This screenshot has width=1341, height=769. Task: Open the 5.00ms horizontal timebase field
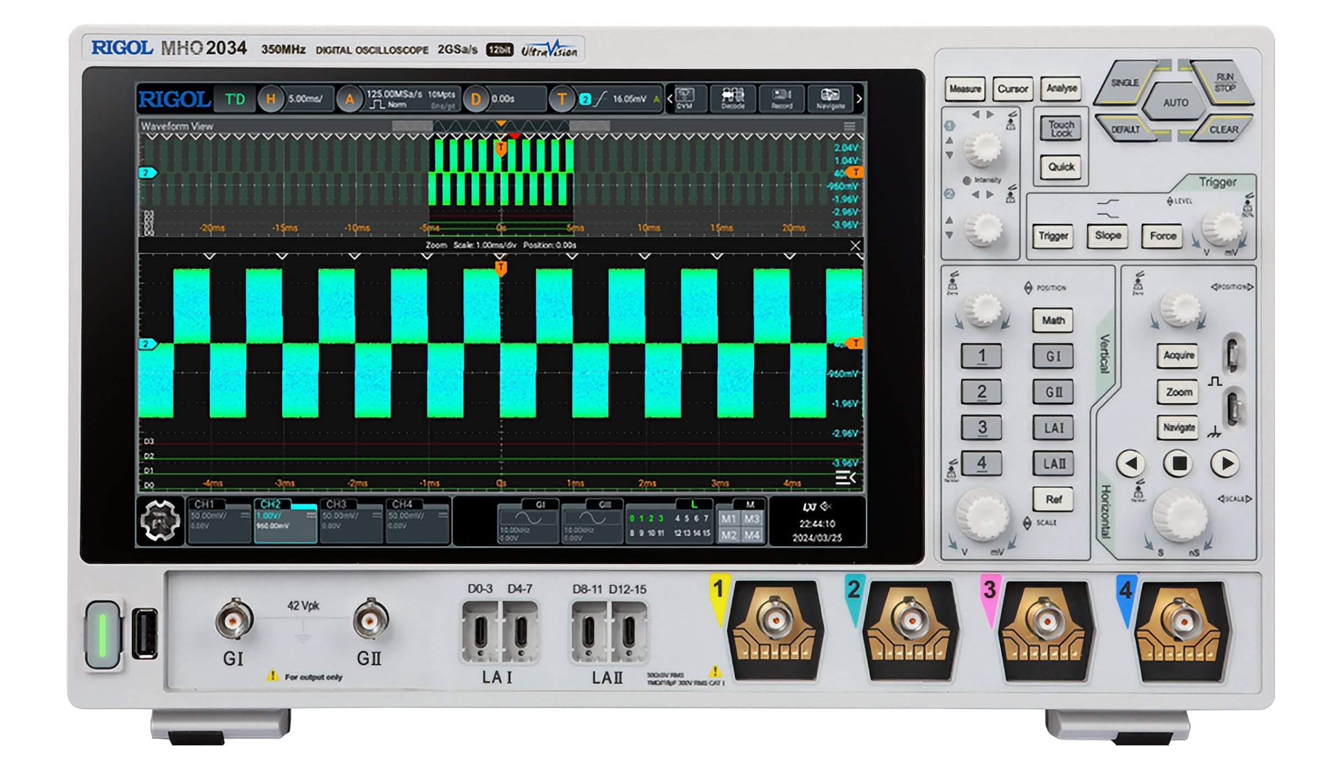click(307, 99)
